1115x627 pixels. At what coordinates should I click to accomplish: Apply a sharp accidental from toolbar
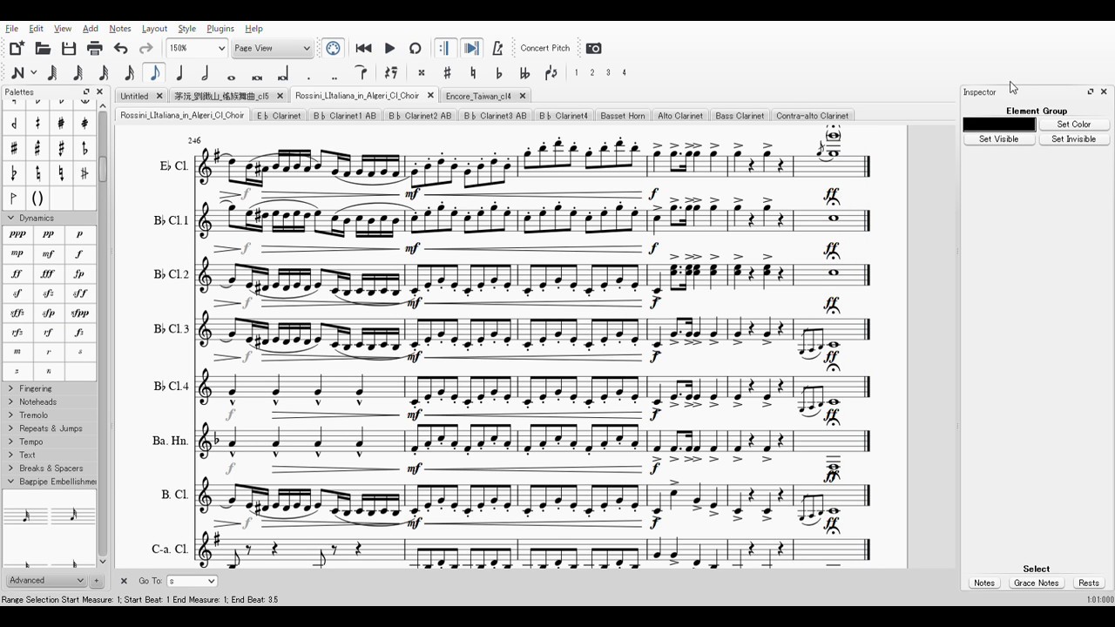click(x=447, y=73)
